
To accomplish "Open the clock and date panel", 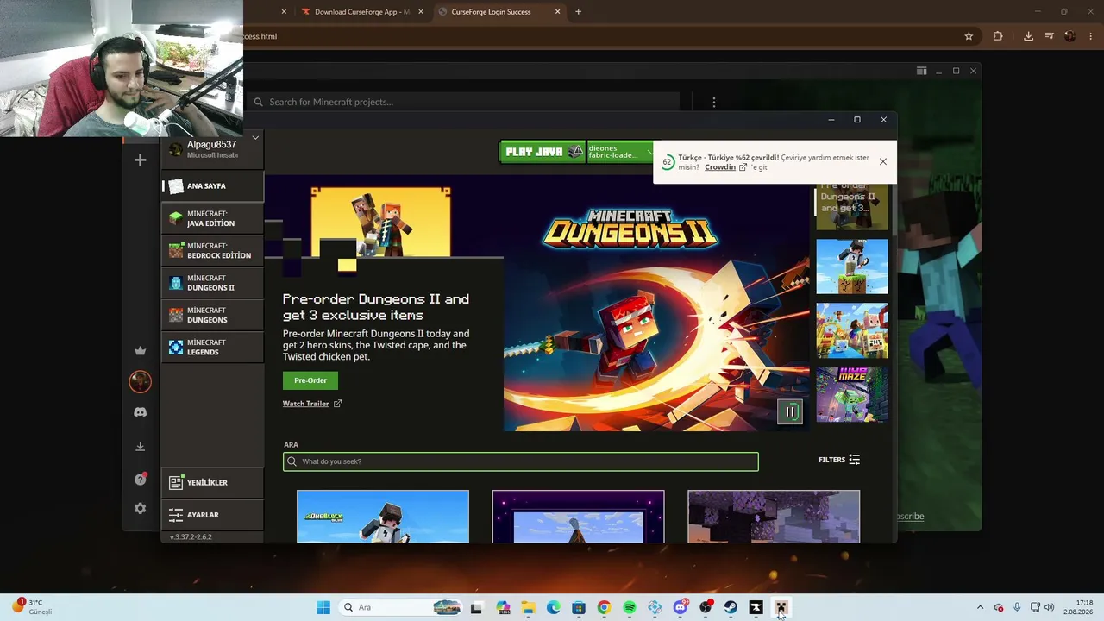I will click(x=1078, y=607).
